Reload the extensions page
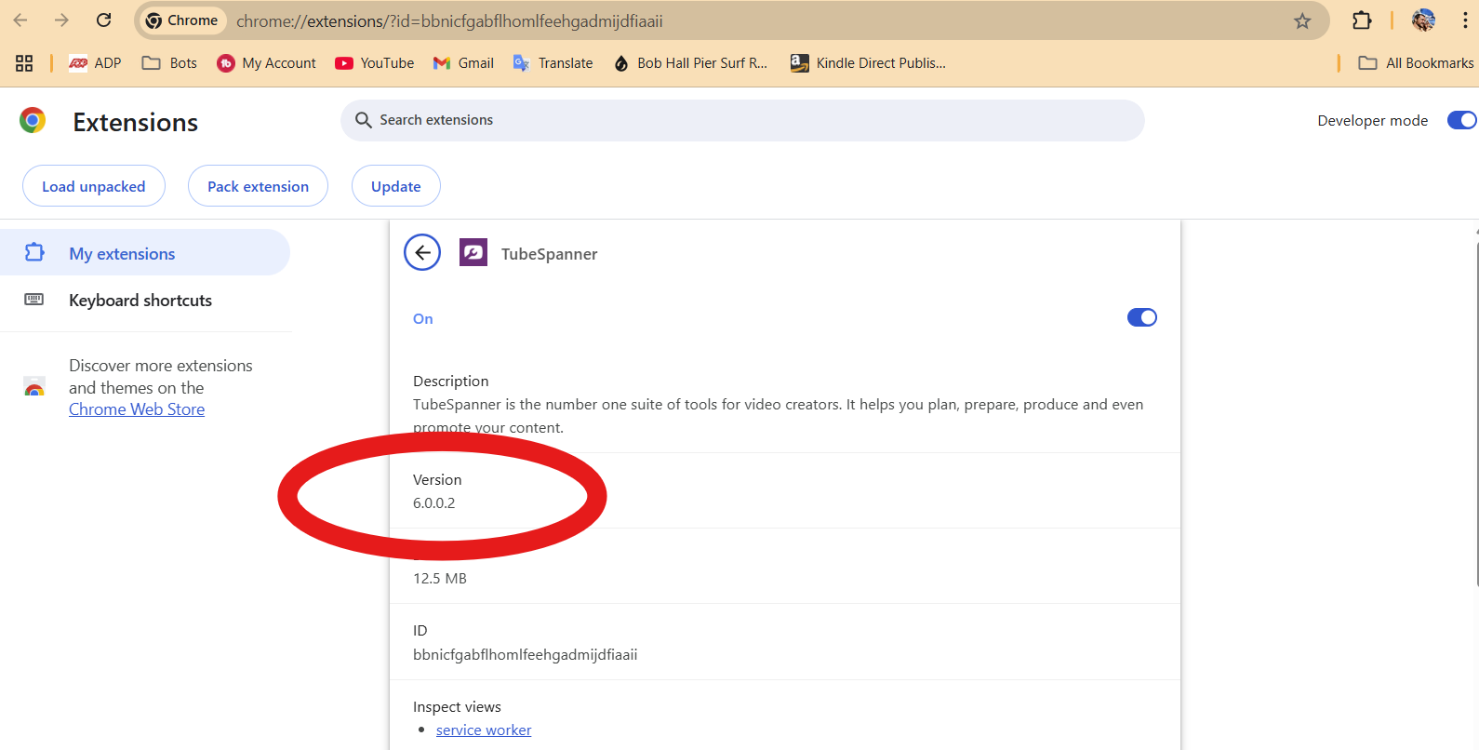The image size is (1479, 750). tap(104, 20)
